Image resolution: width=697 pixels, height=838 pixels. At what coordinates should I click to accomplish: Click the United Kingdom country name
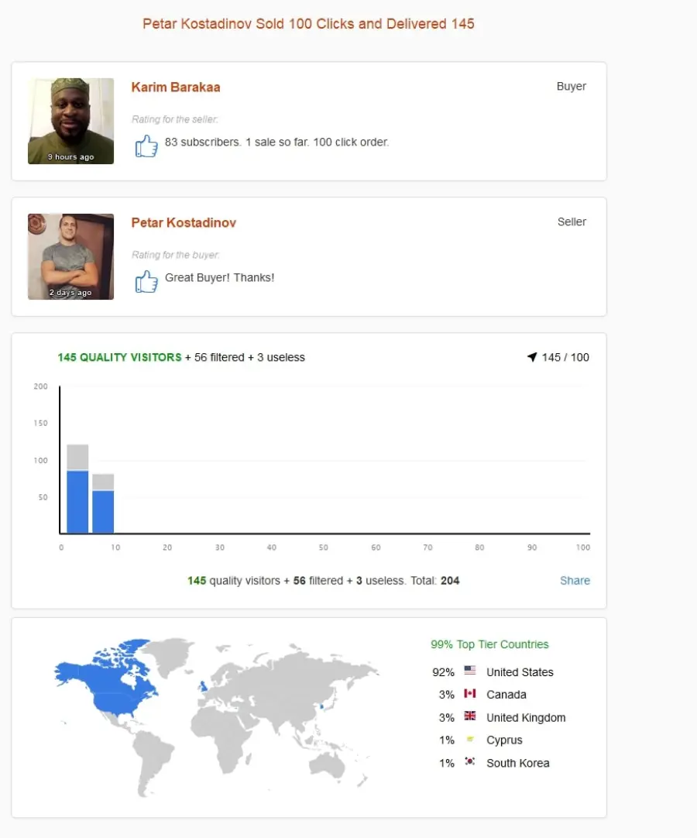[526, 718]
